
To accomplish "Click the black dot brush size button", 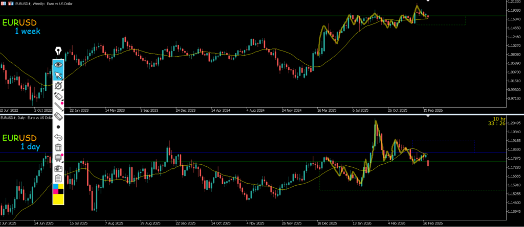I will (x=58, y=127).
